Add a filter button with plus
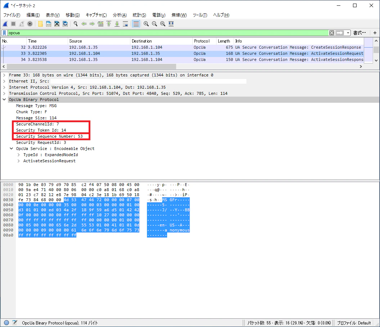 click(375, 33)
